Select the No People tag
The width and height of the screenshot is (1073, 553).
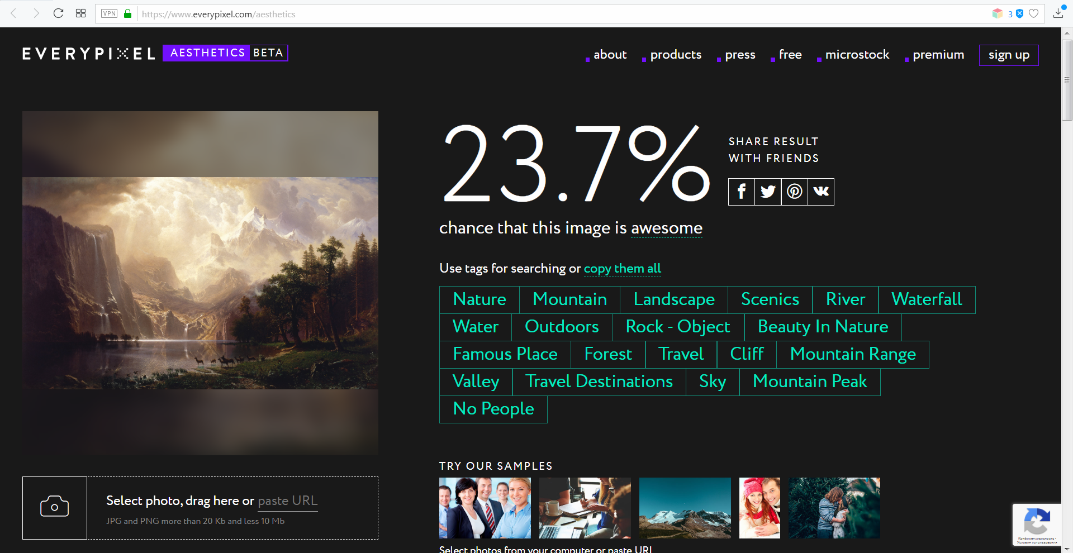[x=493, y=409]
